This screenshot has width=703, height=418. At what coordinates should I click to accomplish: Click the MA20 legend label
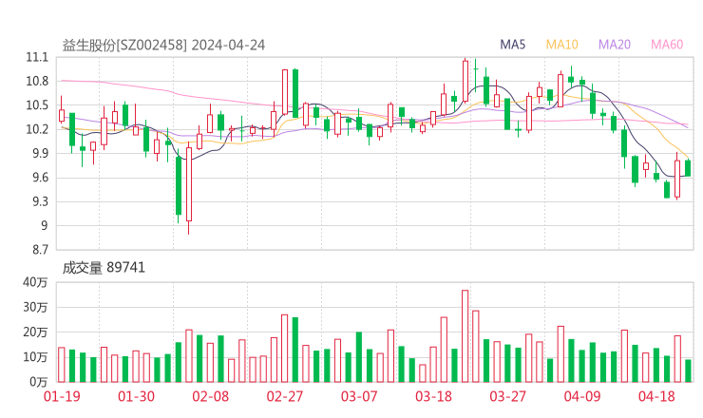pyautogui.click(x=615, y=45)
